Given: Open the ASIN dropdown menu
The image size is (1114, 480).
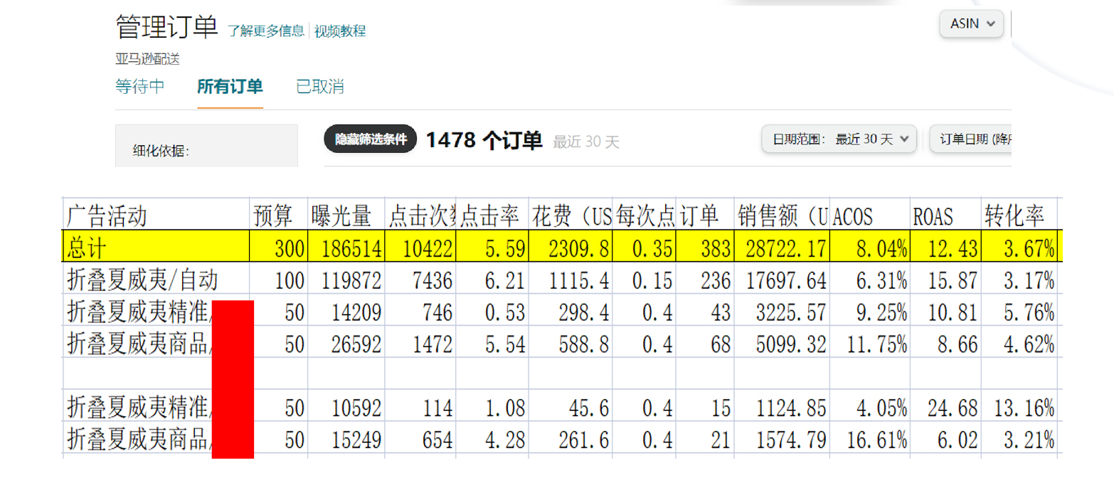Looking at the screenshot, I should (972, 23).
